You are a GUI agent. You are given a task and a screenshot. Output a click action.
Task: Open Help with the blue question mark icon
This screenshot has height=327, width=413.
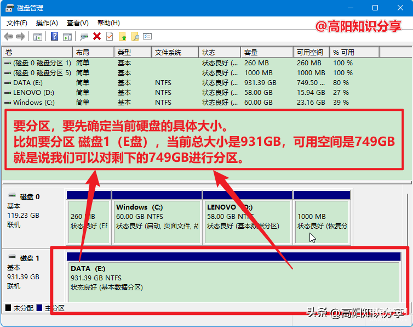[x=55, y=36]
